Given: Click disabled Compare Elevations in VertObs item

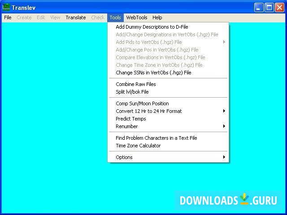Looking at the screenshot, I should click(x=168, y=57).
